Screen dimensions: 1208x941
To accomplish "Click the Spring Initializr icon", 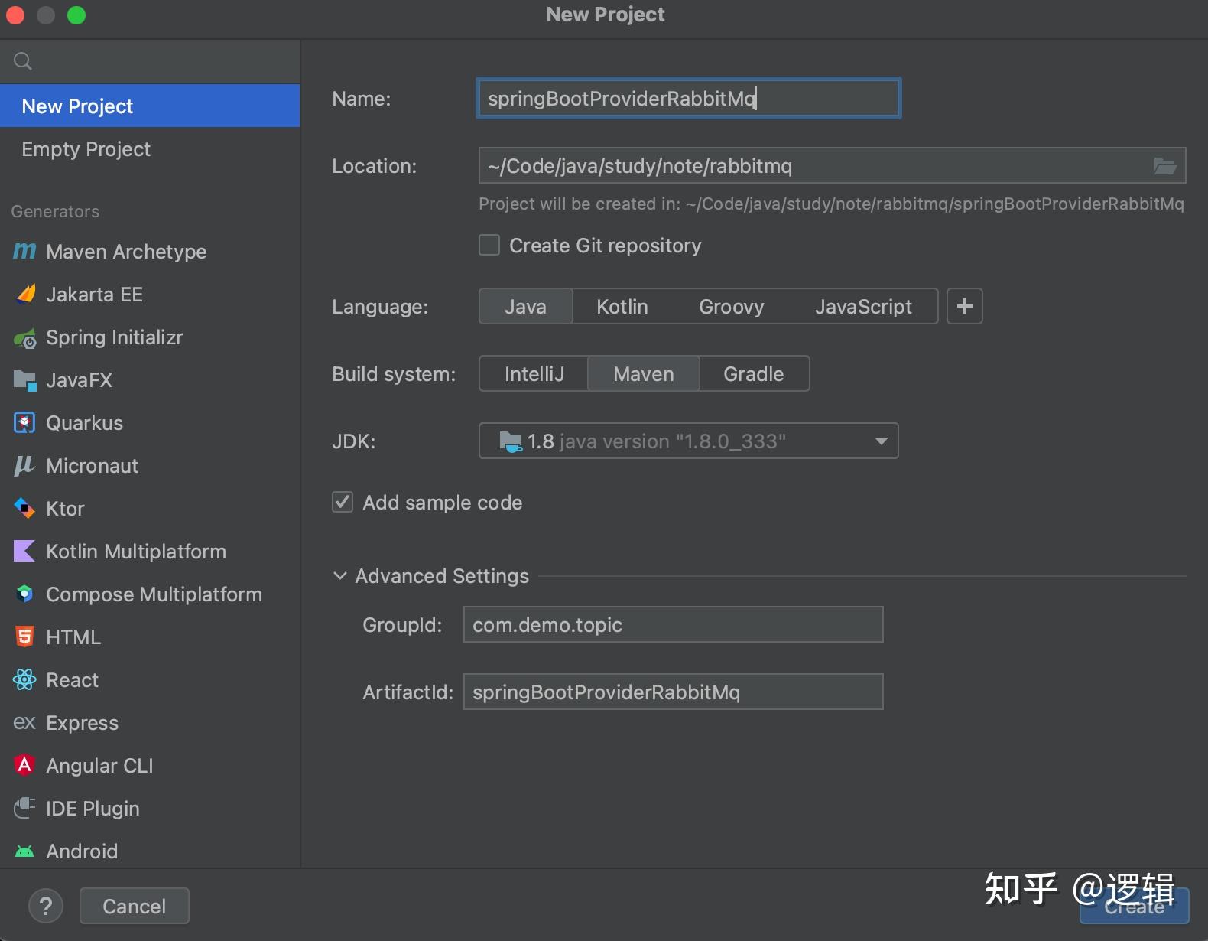I will [x=25, y=338].
